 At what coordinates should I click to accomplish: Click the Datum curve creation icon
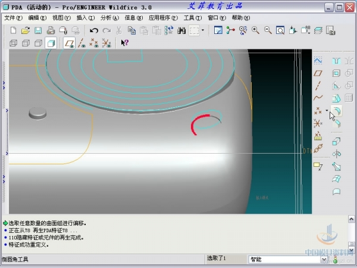click(318, 98)
